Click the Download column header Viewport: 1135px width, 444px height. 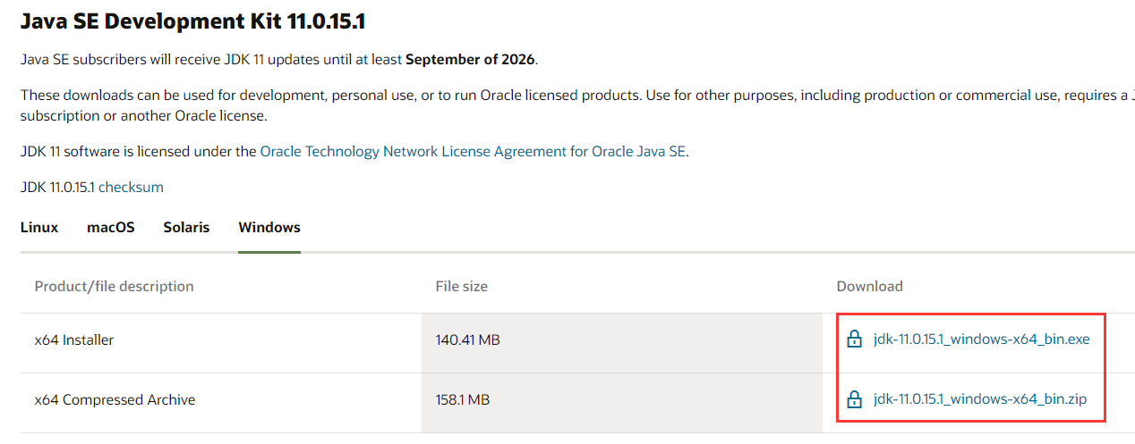[x=869, y=287]
